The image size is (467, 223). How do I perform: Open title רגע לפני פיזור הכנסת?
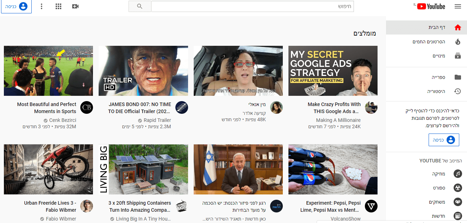pyautogui.click(x=234, y=206)
